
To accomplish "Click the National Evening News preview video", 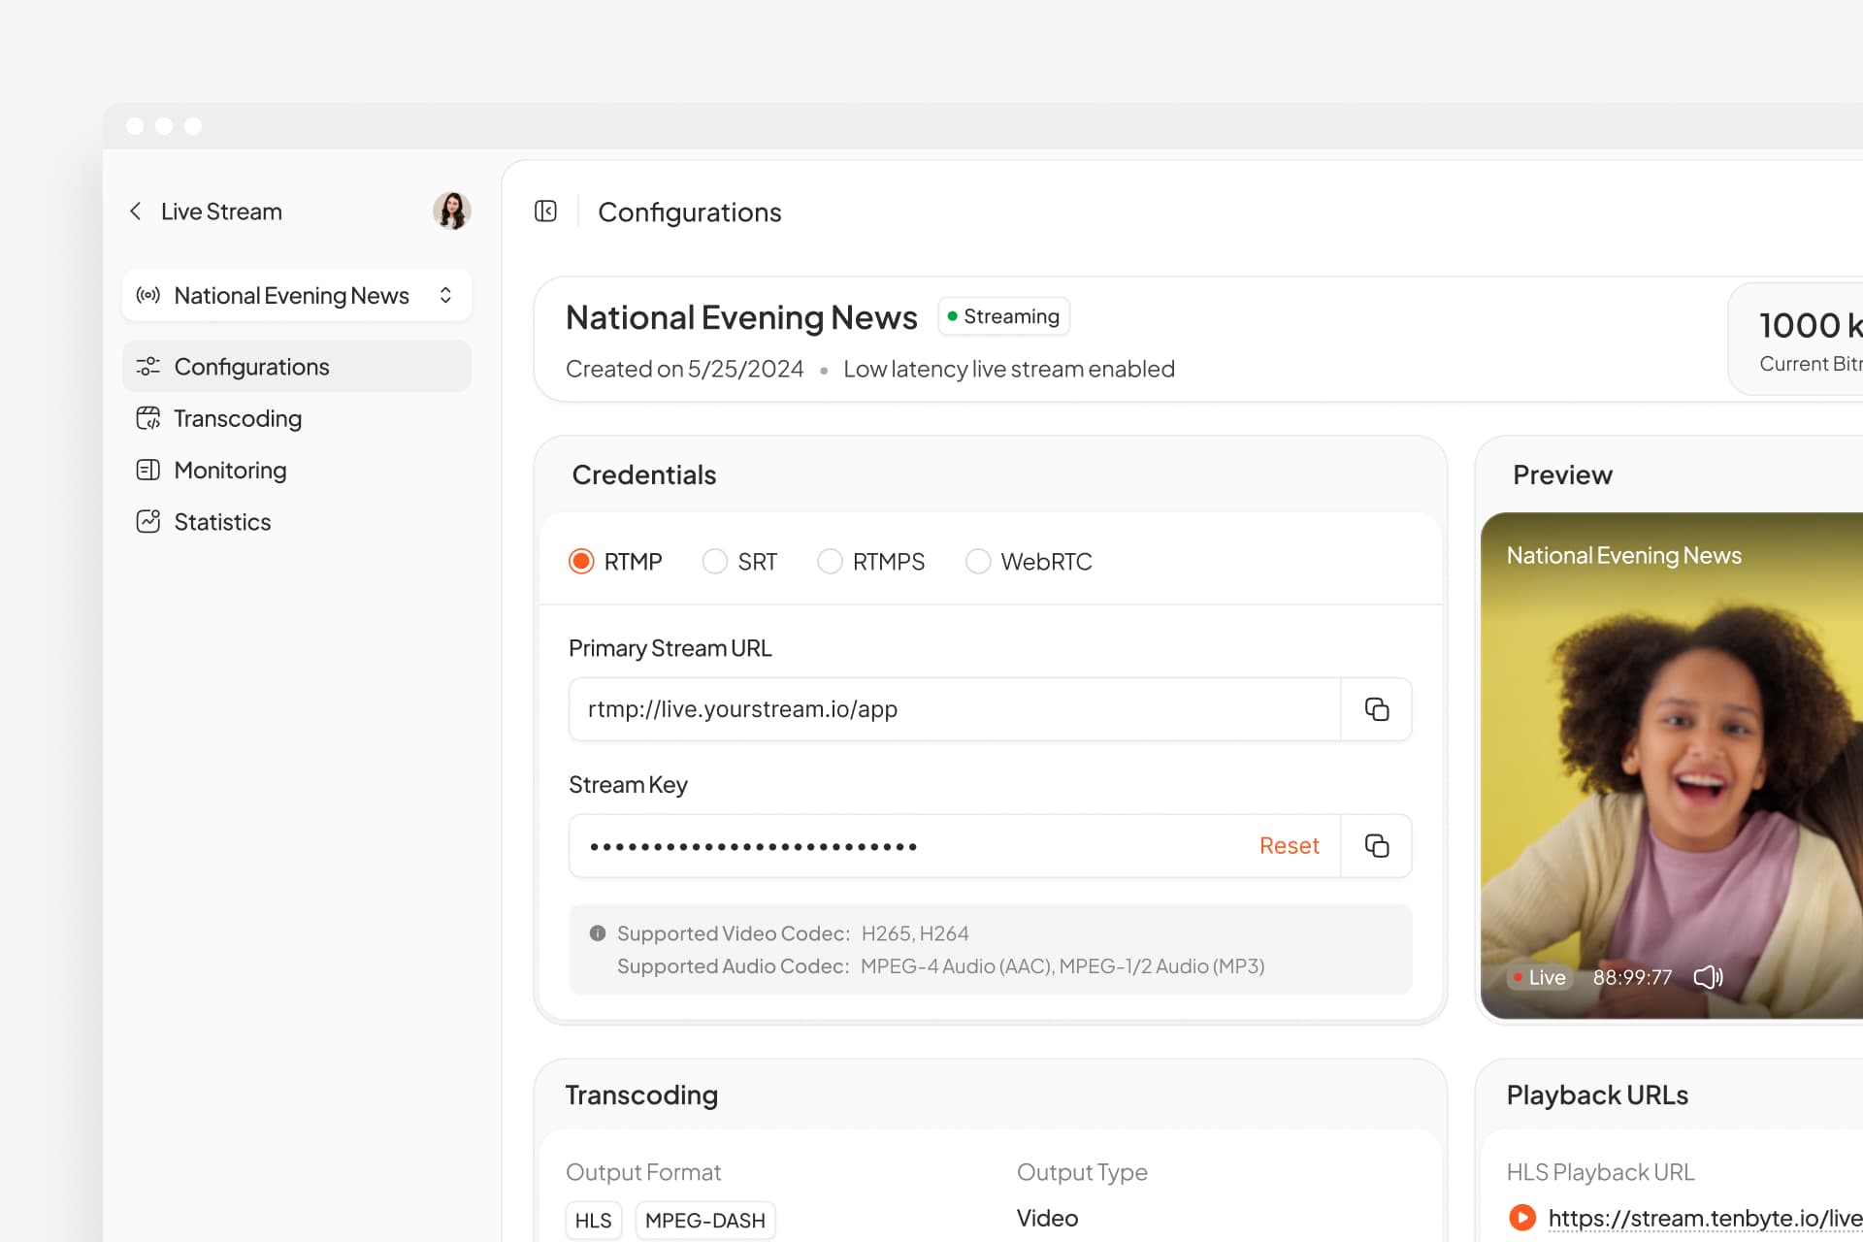I will (x=1672, y=766).
